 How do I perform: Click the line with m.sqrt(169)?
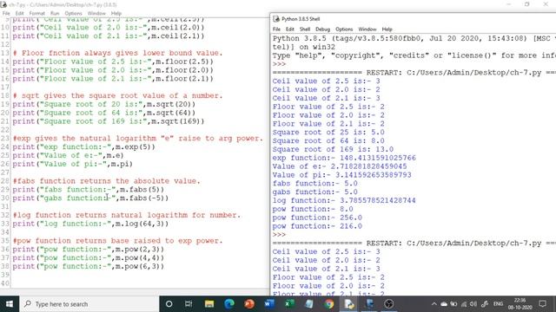(109, 121)
